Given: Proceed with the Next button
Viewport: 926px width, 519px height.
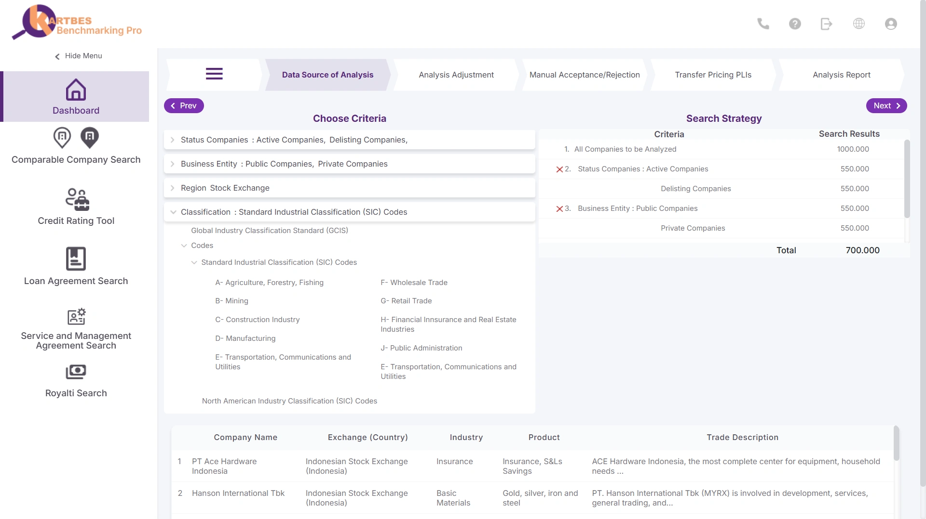Looking at the screenshot, I should click(x=886, y=106).
